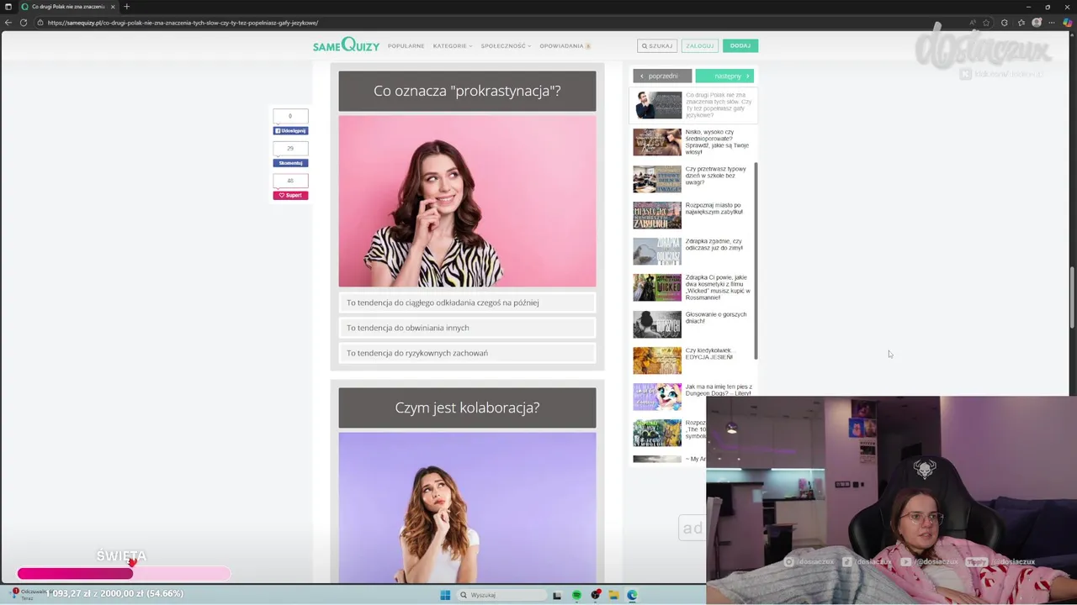Open 'Rozpoznaj miasto po największym zabytku!' quiz
Image resolution: width=1077 pixels, height=605 pixels.
(x=714, y=208)
